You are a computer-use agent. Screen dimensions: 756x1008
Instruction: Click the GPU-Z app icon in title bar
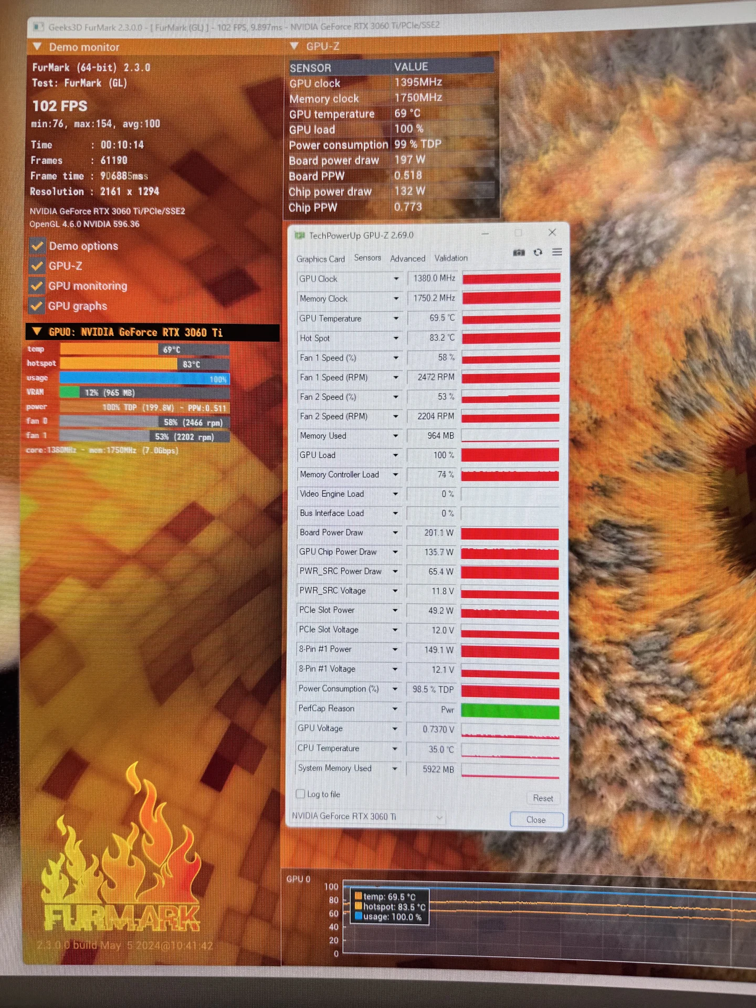(x=300, y=236)
